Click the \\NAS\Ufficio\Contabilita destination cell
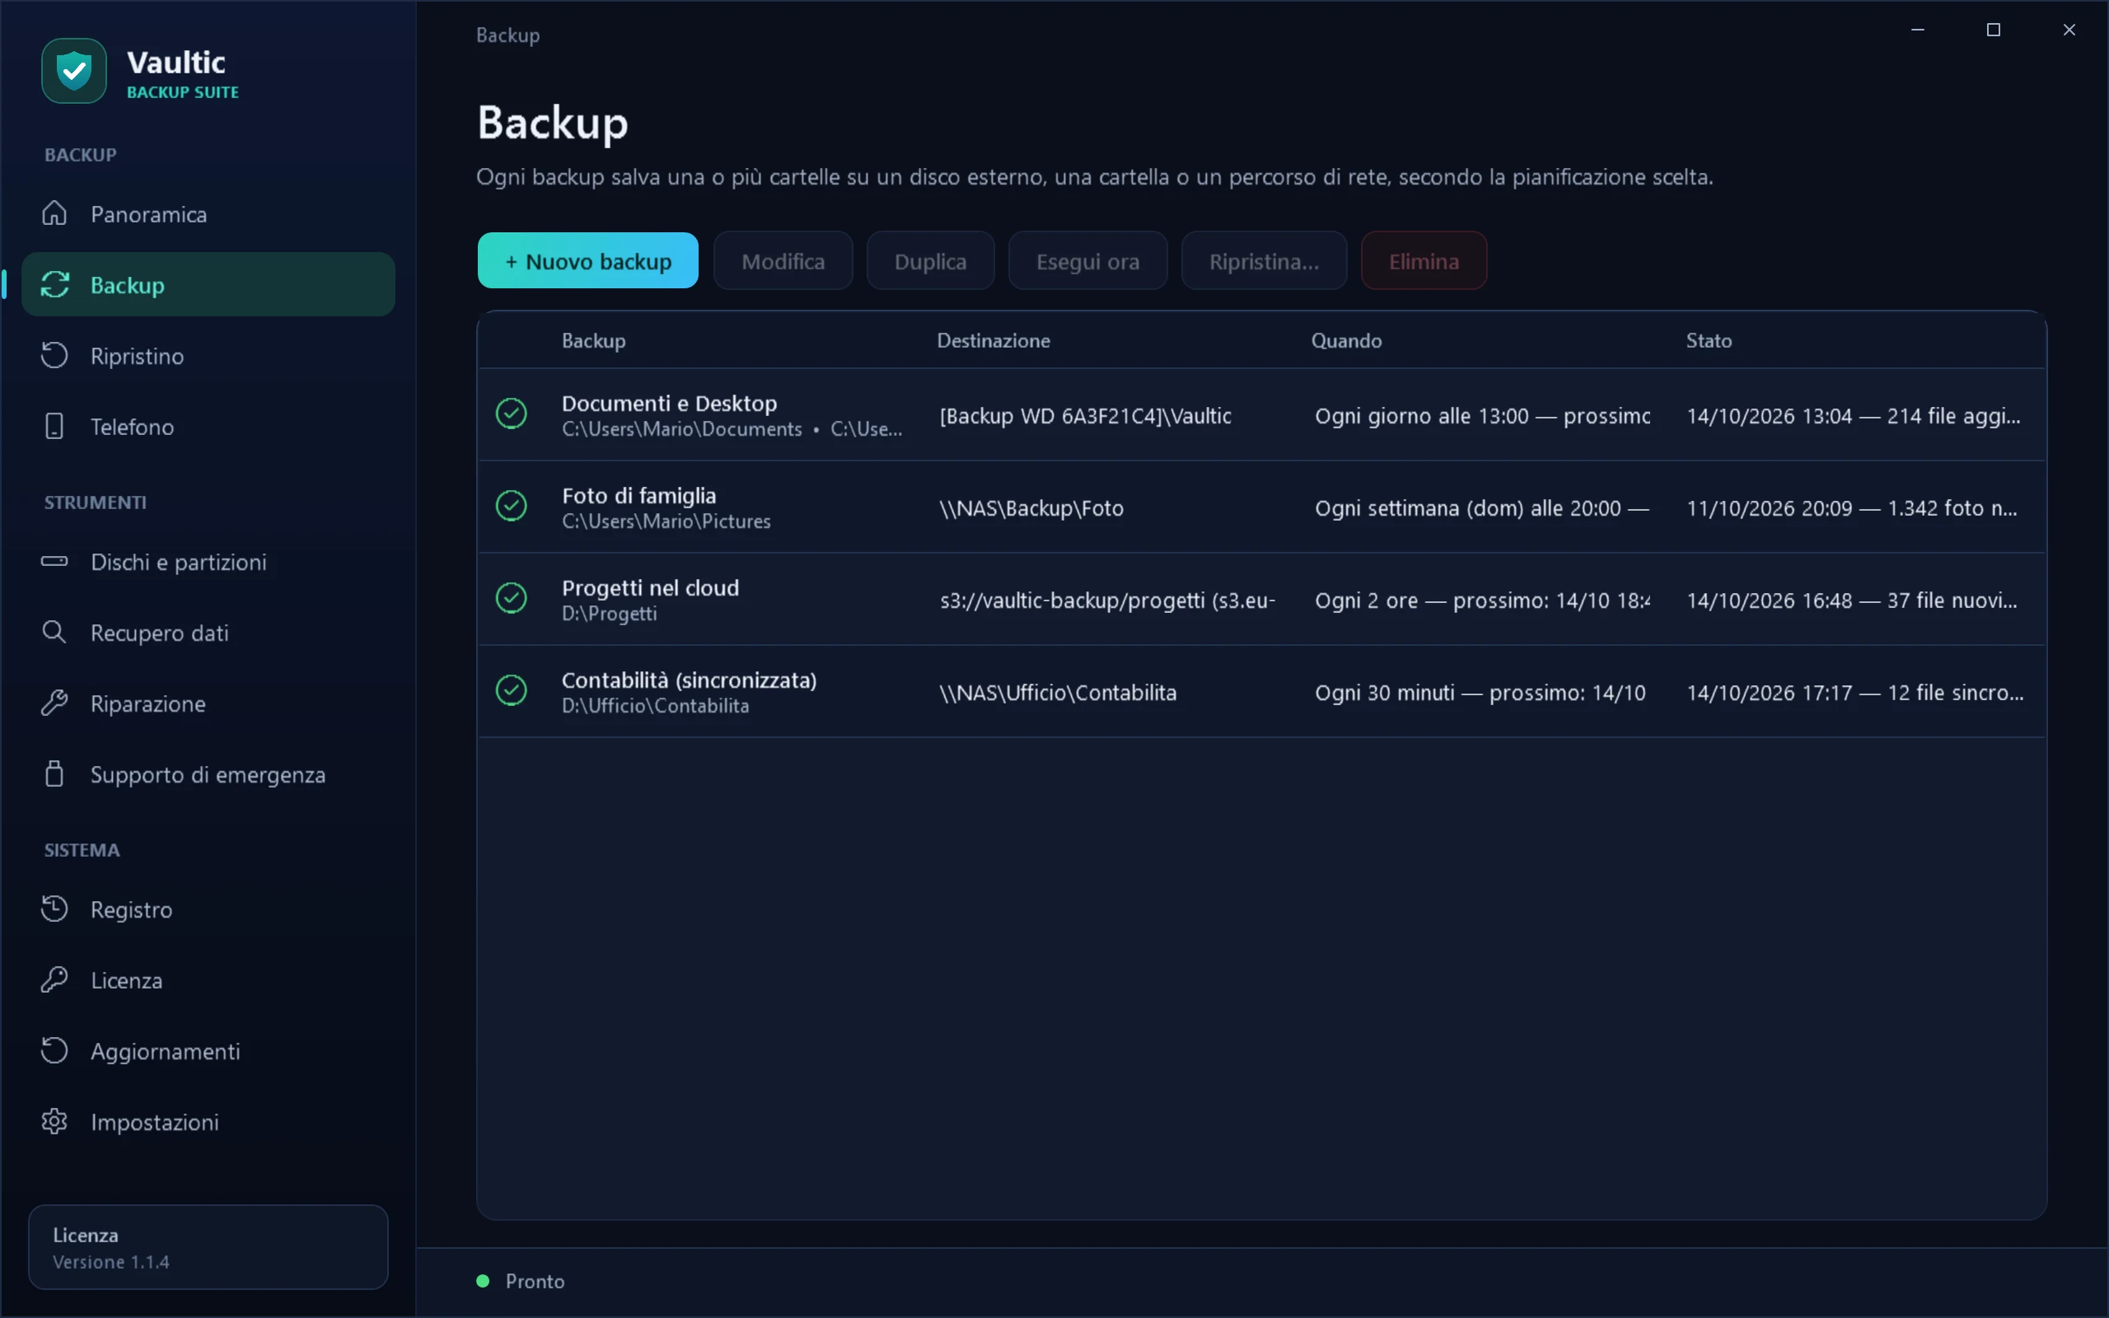Viewport: 2109px width, 1318px height. (x=1058, y=693)
